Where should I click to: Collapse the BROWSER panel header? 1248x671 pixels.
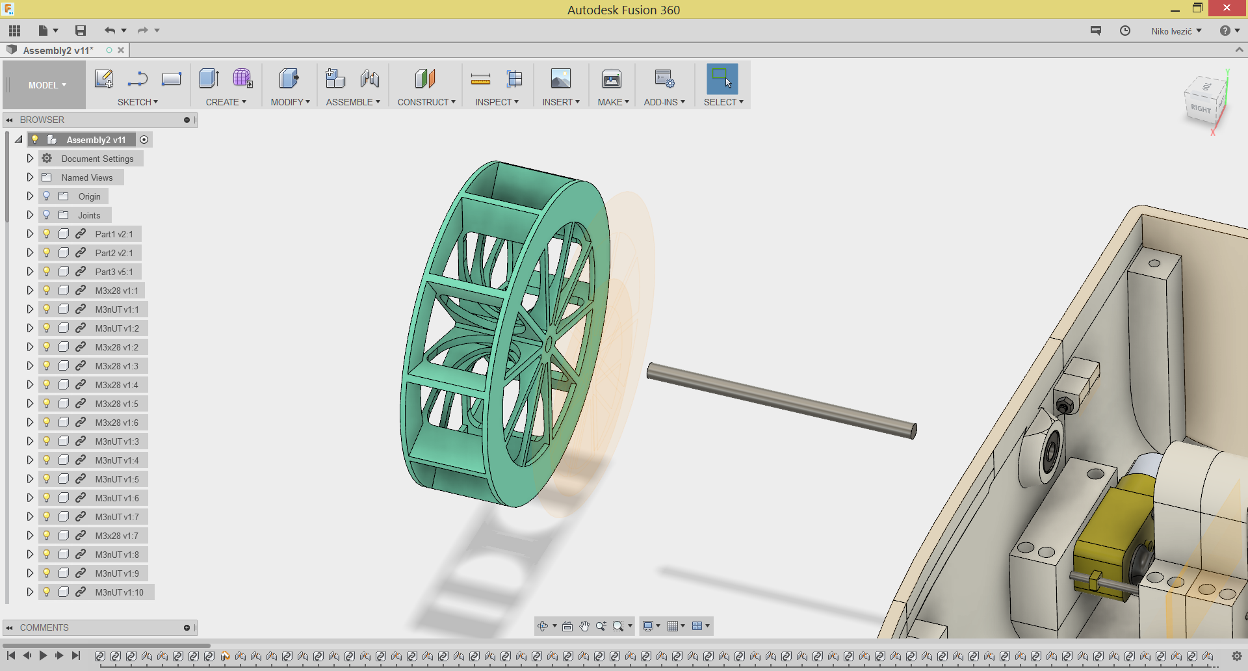10,120
